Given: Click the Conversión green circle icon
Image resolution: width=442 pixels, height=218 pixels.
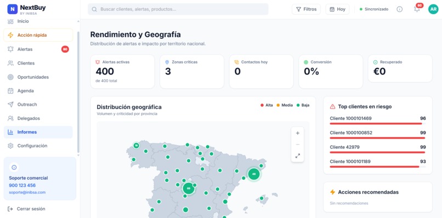Looking at the screenshot, I should tap(306, 62).
